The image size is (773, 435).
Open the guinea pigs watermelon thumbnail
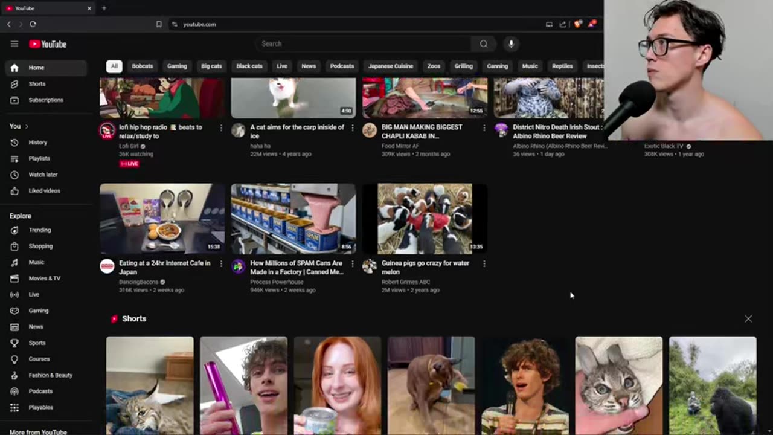[425, 219]
